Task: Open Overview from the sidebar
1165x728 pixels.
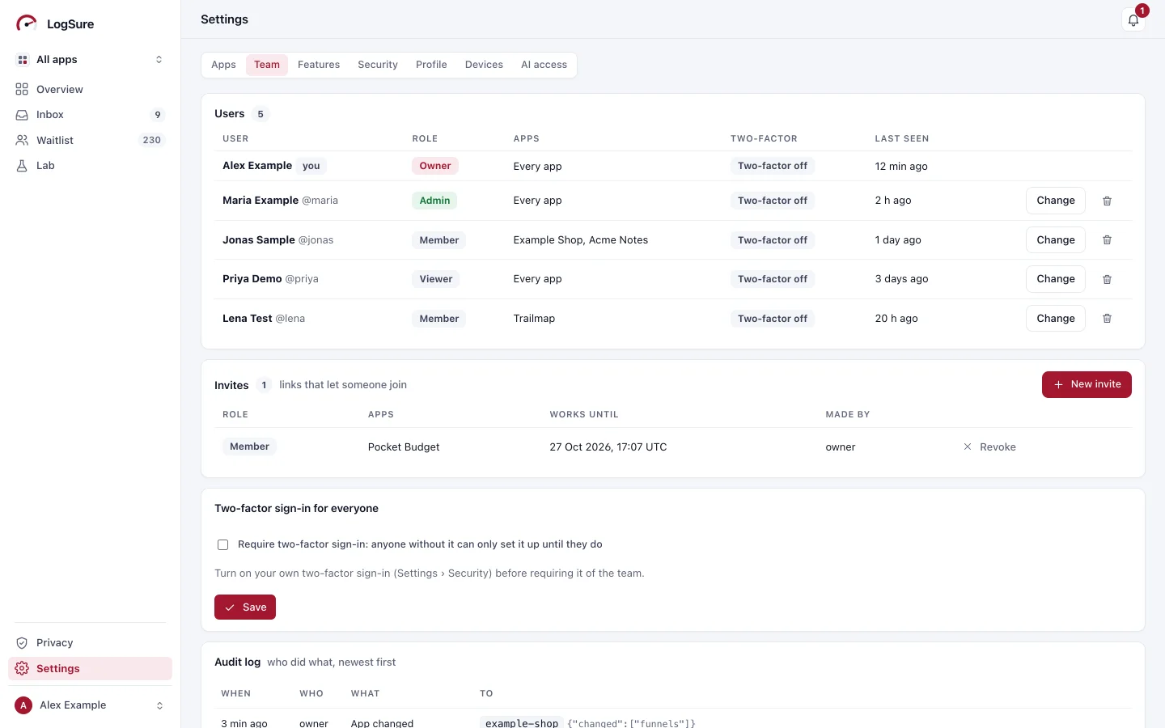Action: tap(90, 89)
